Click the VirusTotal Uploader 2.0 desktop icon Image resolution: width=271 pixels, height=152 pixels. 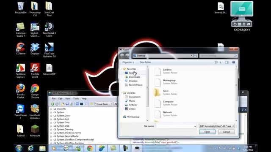pyautogui.click(x=49, y=50)
